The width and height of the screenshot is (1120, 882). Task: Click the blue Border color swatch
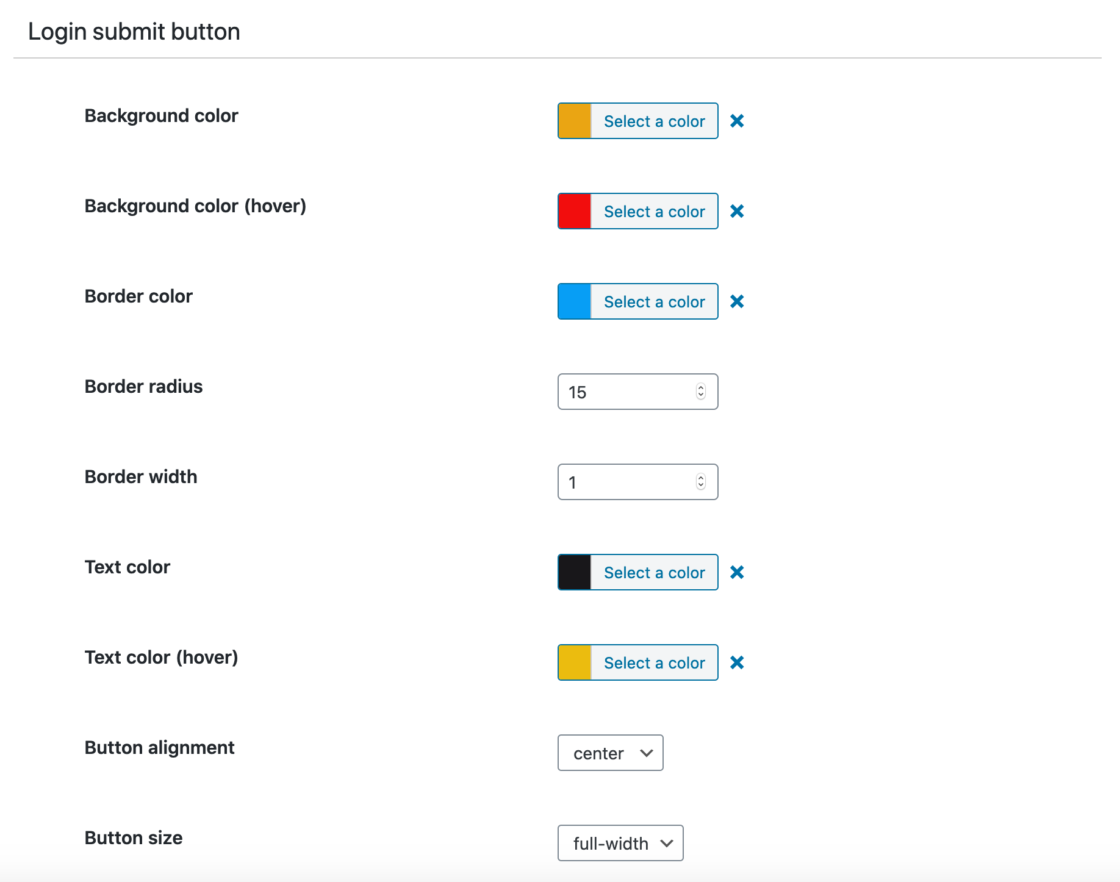[x=574, y=301]
